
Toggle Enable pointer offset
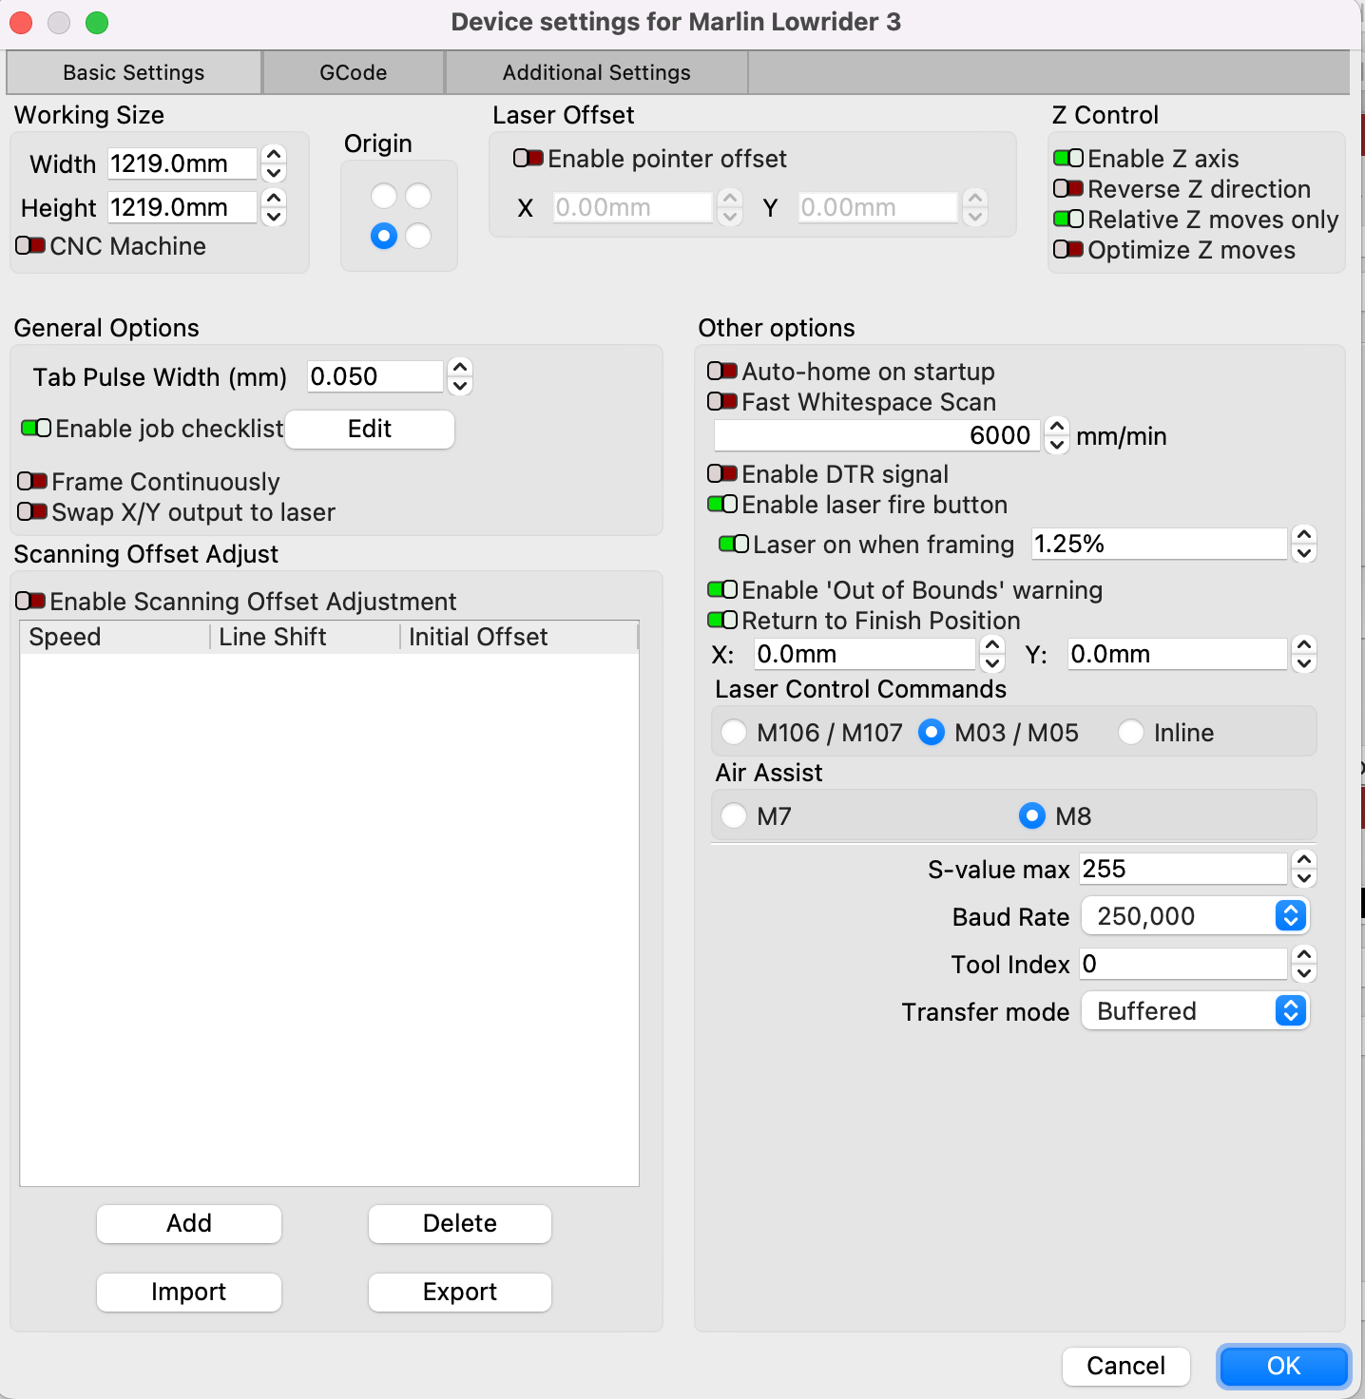(x=529, y=159)
